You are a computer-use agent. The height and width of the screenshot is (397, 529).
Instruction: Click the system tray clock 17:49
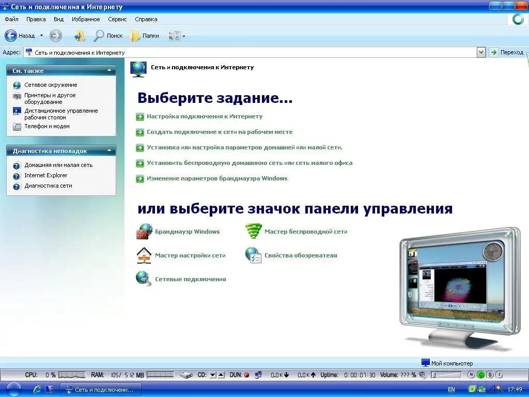[x=515, y=390]
